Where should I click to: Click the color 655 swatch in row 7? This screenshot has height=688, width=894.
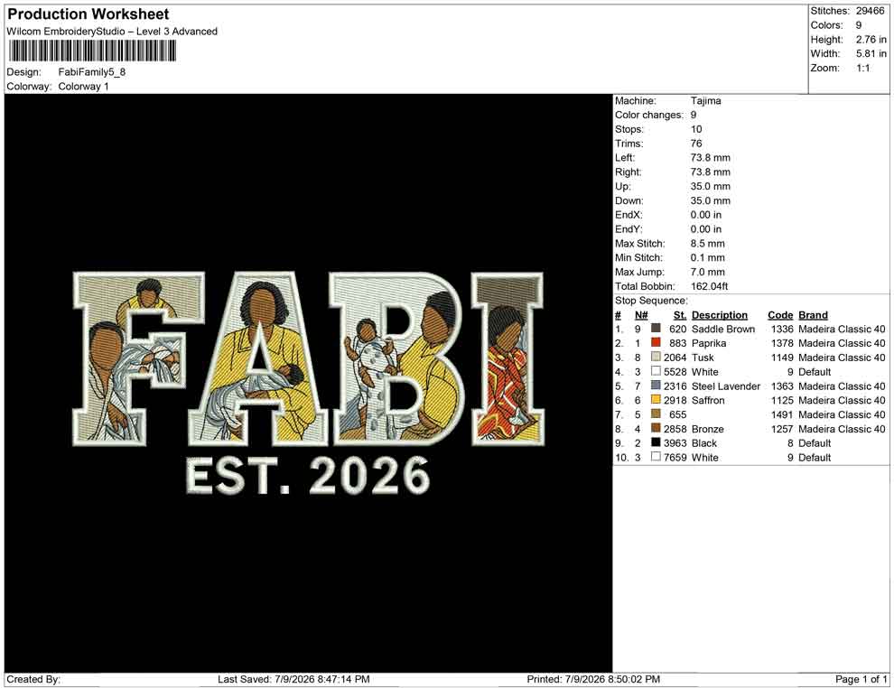point(656,414)
